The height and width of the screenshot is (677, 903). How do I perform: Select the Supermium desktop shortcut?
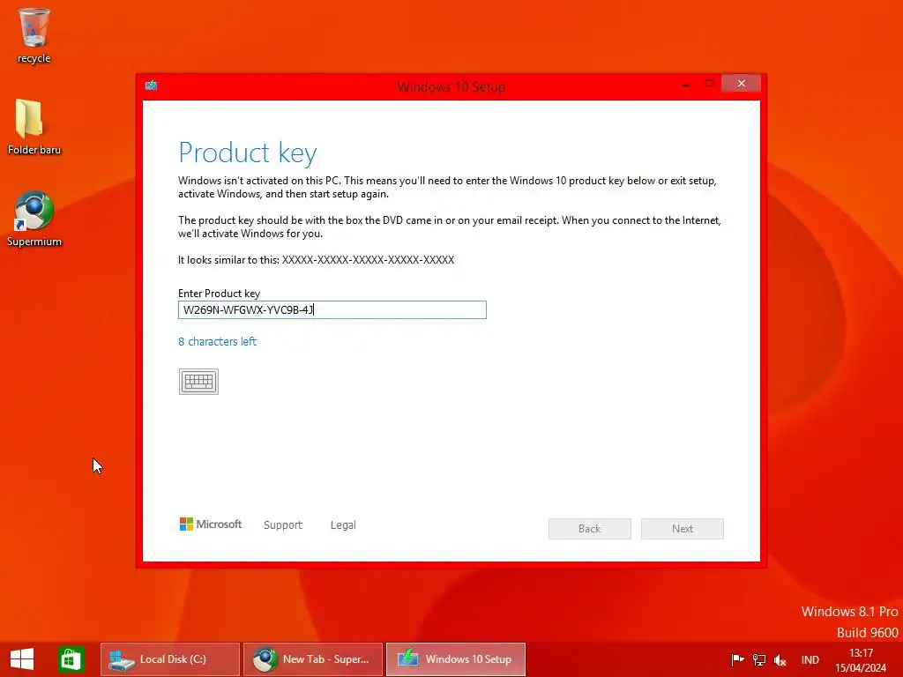point(34,219)
